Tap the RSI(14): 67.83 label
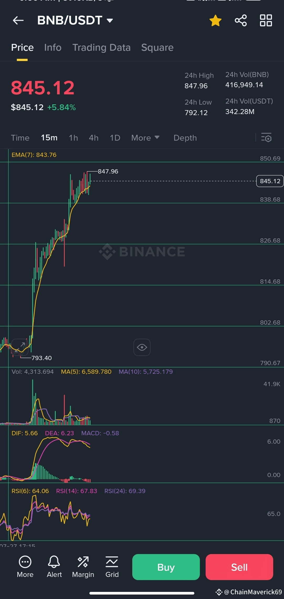284x599 pixels. pos(77,491)
